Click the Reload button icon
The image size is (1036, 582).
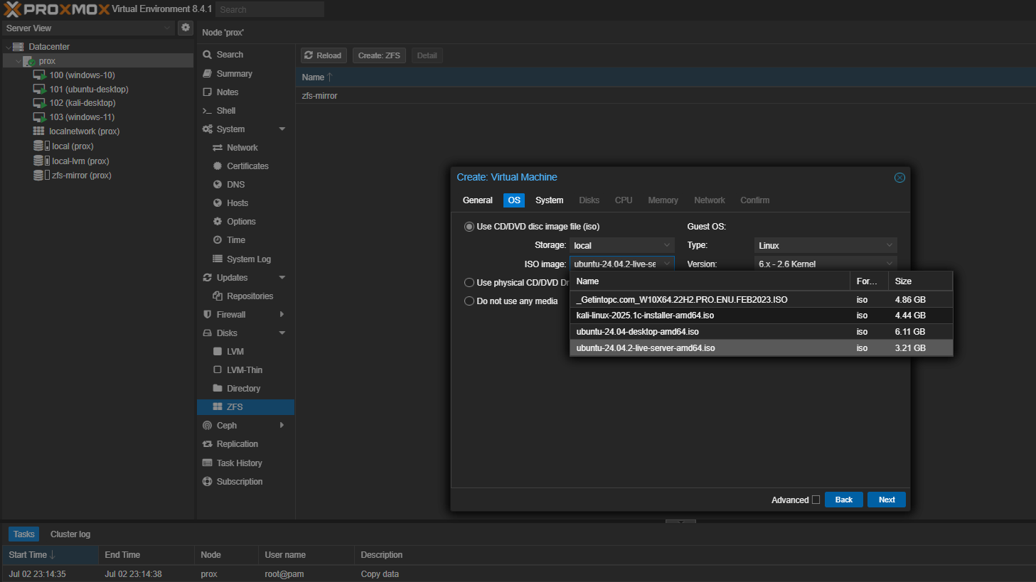tap(309, 55)
